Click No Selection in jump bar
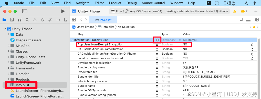This screenshot has height=99, width=261. tap(126, 27)
